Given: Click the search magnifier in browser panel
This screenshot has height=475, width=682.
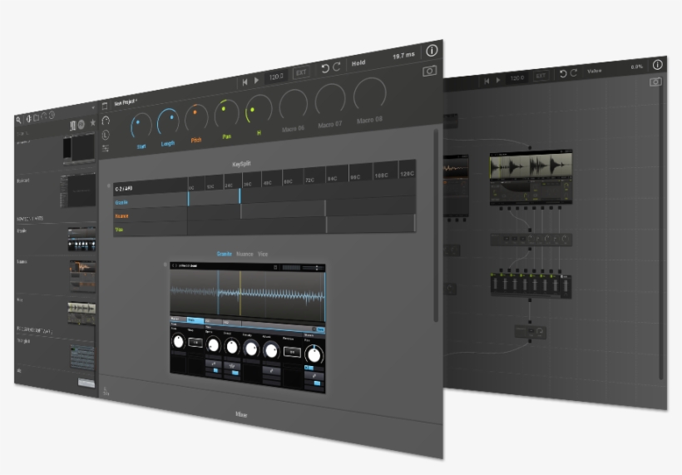Looking at the screenshot, I should pyautogui.click(x=18, y=120).
